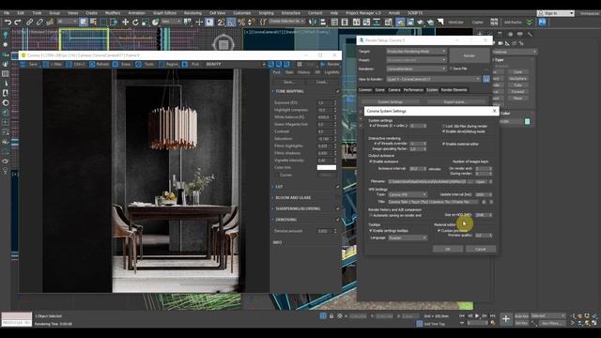This screenshot has height=338, width=601.
Task: Click the autosave Filename path field
Action: (427, 181)
